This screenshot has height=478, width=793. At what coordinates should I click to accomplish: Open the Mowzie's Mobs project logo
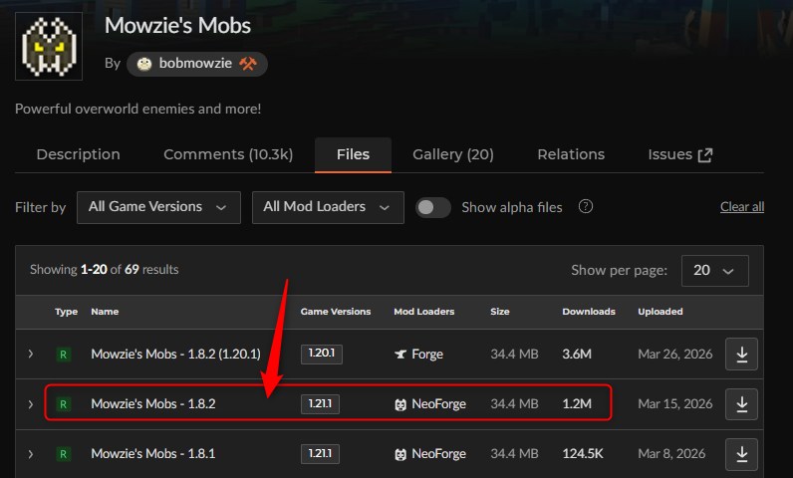(x=49, y=46)
